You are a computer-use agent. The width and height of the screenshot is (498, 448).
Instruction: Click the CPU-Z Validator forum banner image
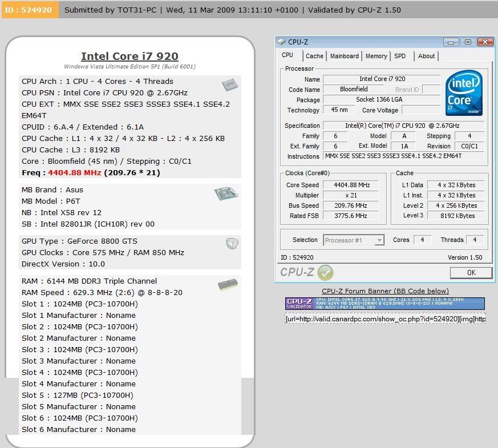coord(385,304)
